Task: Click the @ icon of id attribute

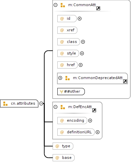Action: (x=62, y=19)
